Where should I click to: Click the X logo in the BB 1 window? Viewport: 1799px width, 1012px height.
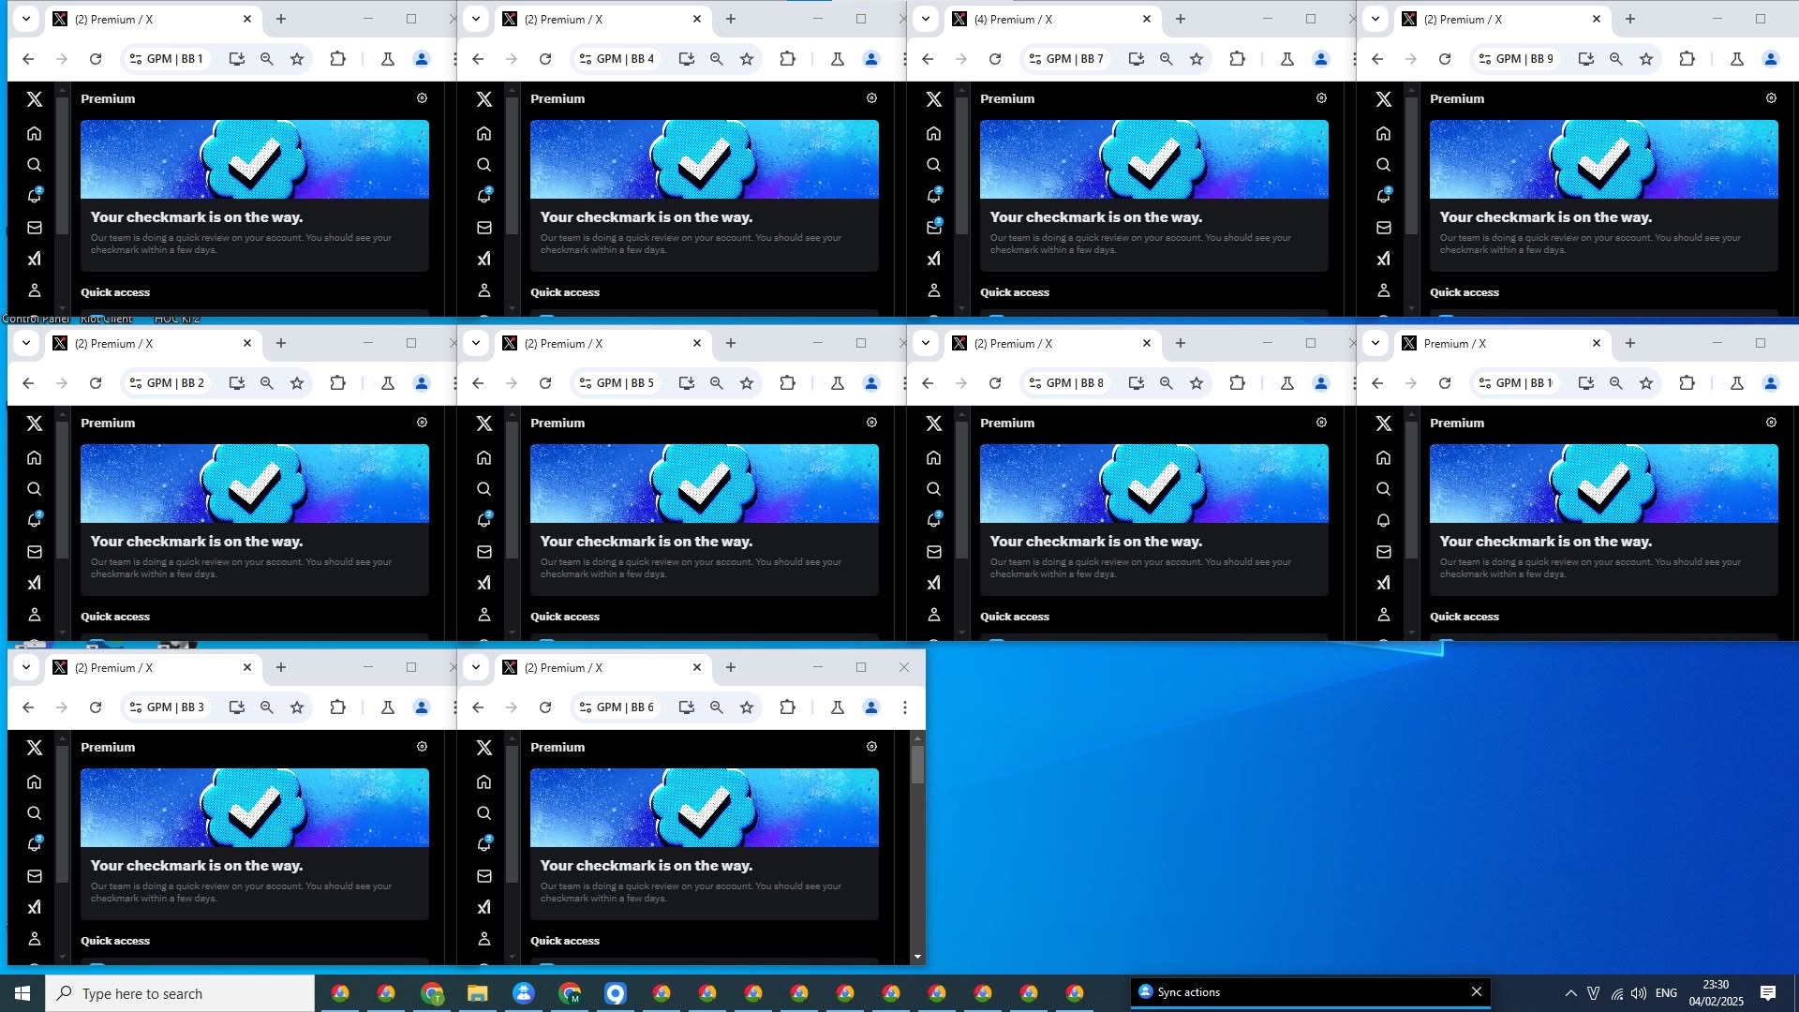pos(35,98)
